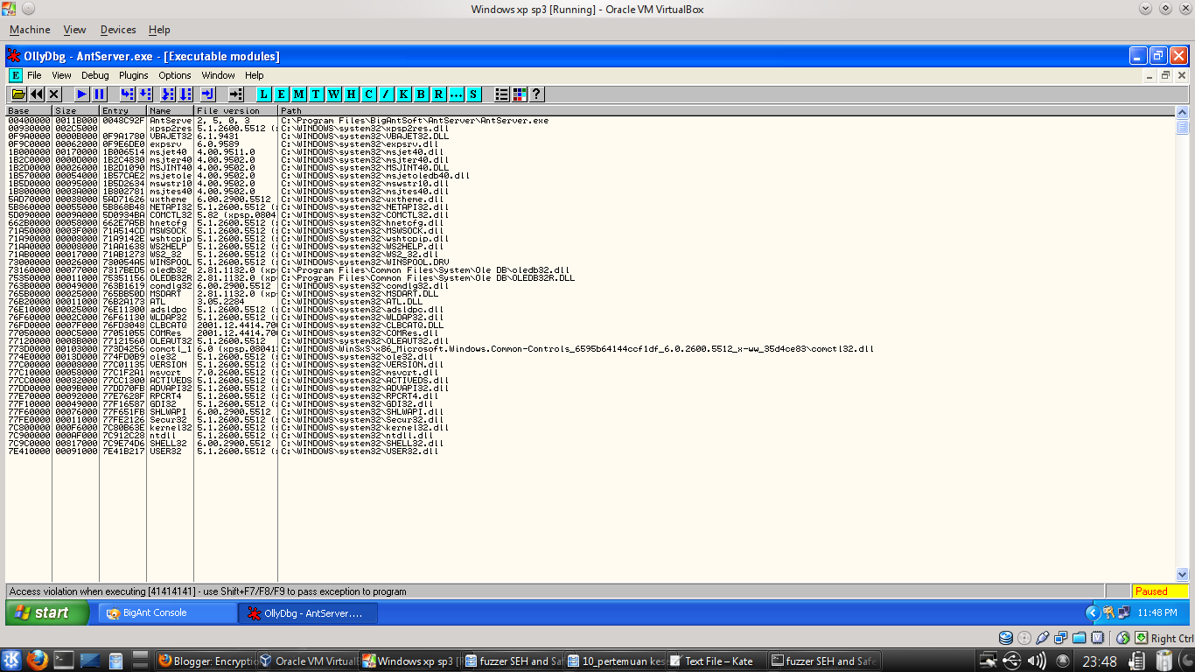Open the OllyDbg View menu
This screenshot has width=1195, height=672.
[x=61, y=75]
